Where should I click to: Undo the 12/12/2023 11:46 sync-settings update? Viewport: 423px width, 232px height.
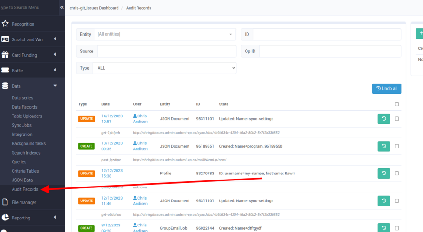click(x=384, y=201)
